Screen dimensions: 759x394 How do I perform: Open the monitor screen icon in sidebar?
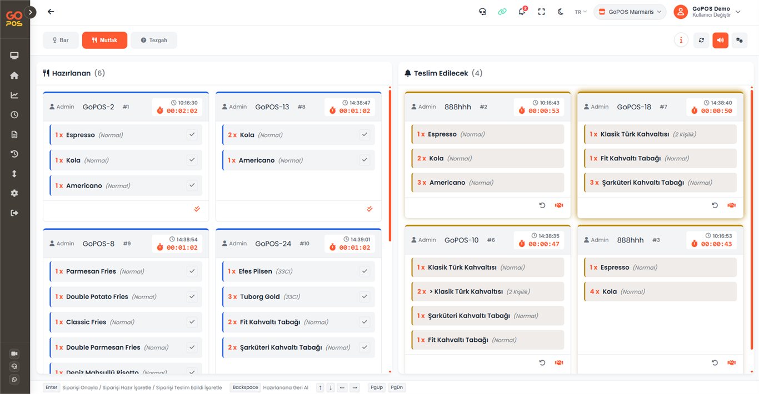pyautogui.click(x=14, y=55)
